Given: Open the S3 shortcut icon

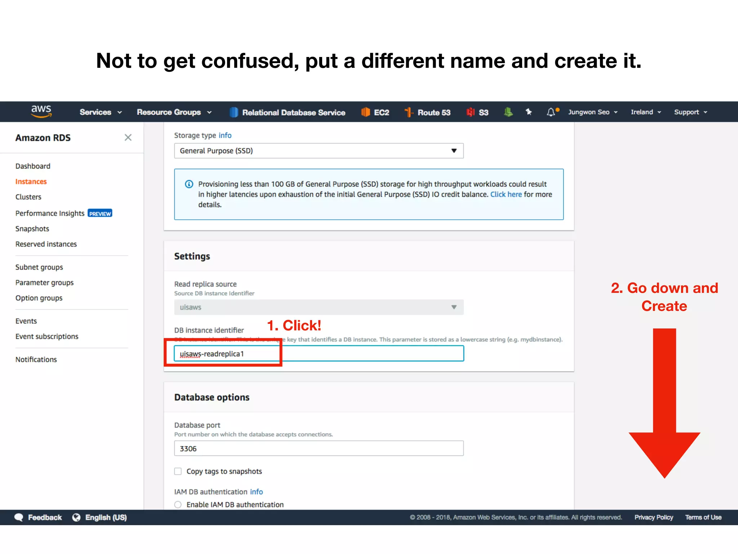Looking at the screenshot, I should tap(470, 112).
